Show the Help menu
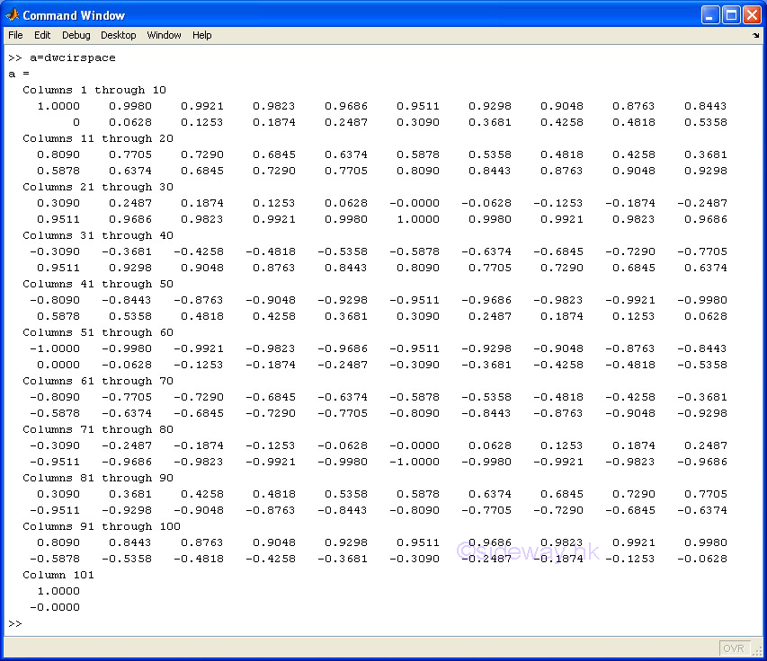Screen dimensions: 767x661 pos(201,35)
